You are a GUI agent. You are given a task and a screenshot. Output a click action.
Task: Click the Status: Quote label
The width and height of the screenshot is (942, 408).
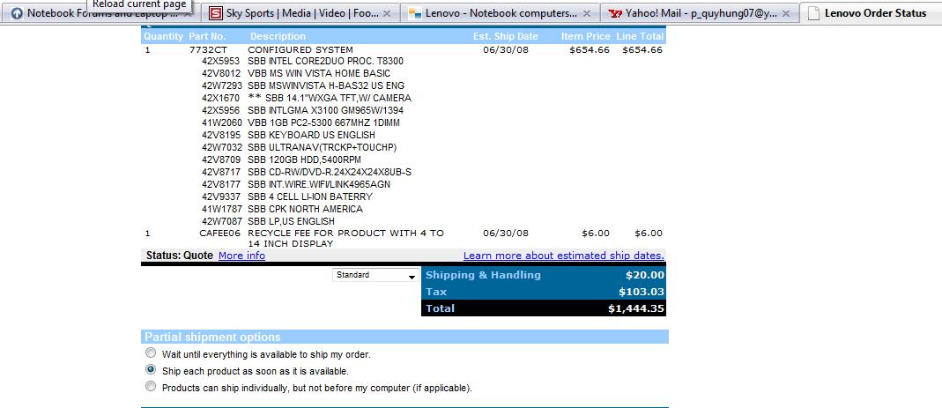click(180, 256)
